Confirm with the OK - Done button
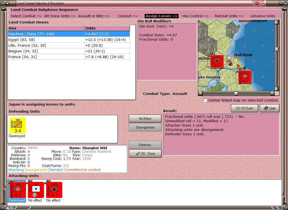Screen dimensions: 288x210 [145, 154]
